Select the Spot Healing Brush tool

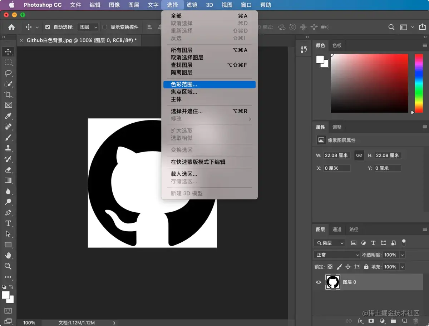[x=8, y=127]
